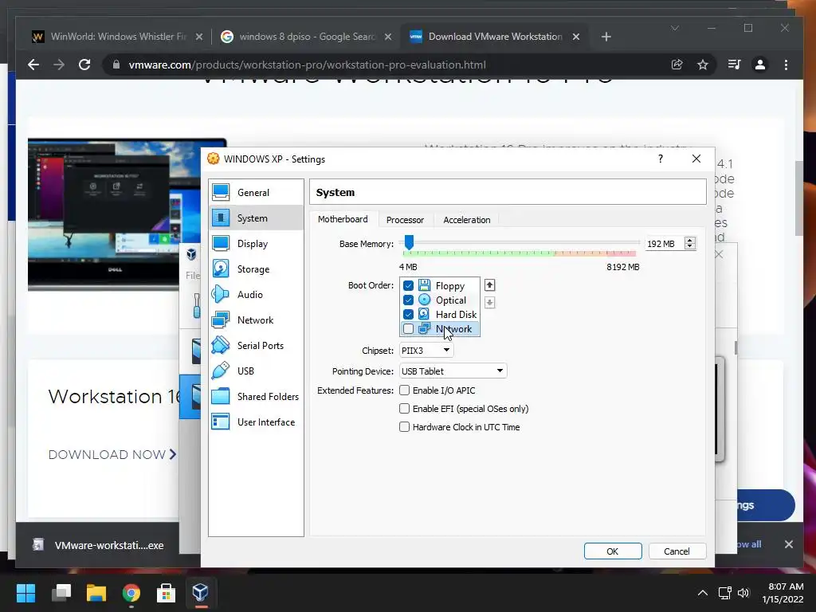Screen dimensions: 816x612
Task: Open Microsoft Store from taskbar
Action: pos(166,592)
